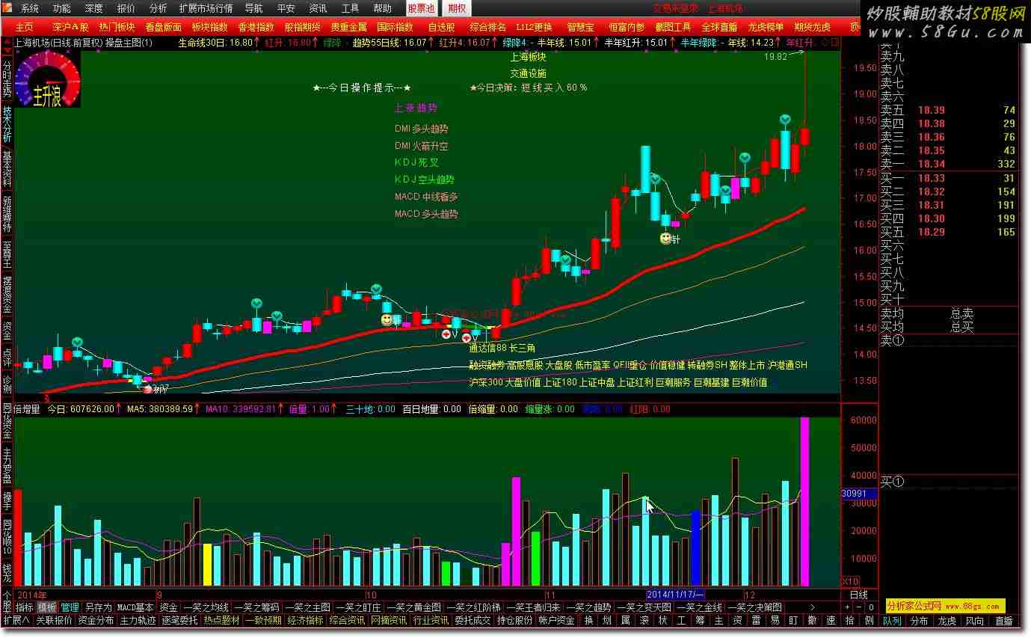Screen dimensions: 1031x638
Task: Click the 属 icon button in bottom bar
Action: click(625, 620)
